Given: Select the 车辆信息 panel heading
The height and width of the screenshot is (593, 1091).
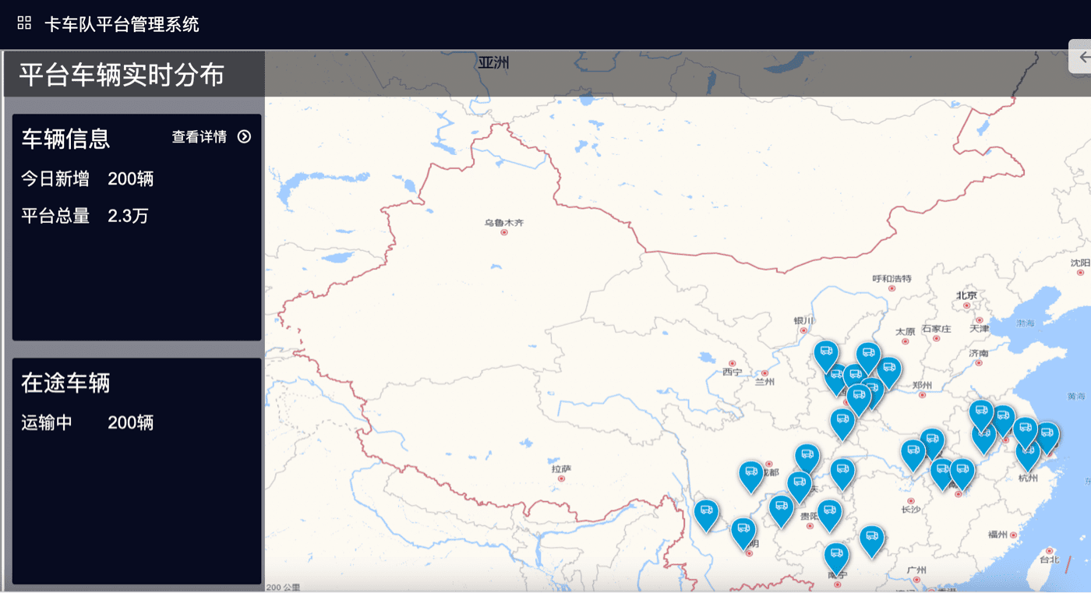Looking at the screenshot, I should (65, 139).
